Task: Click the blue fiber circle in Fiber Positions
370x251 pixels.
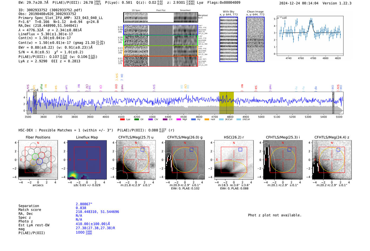Action: pyautogui.click(x=39, y=161)
